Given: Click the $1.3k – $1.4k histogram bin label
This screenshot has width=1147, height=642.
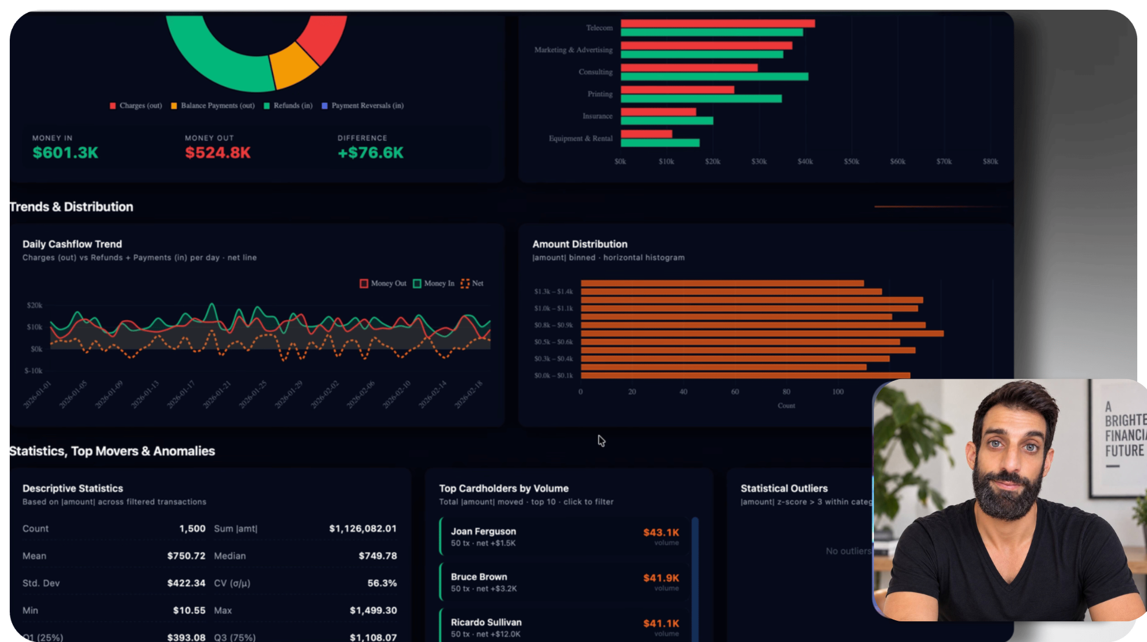Looking at the screenshot, I should point(553,292).
